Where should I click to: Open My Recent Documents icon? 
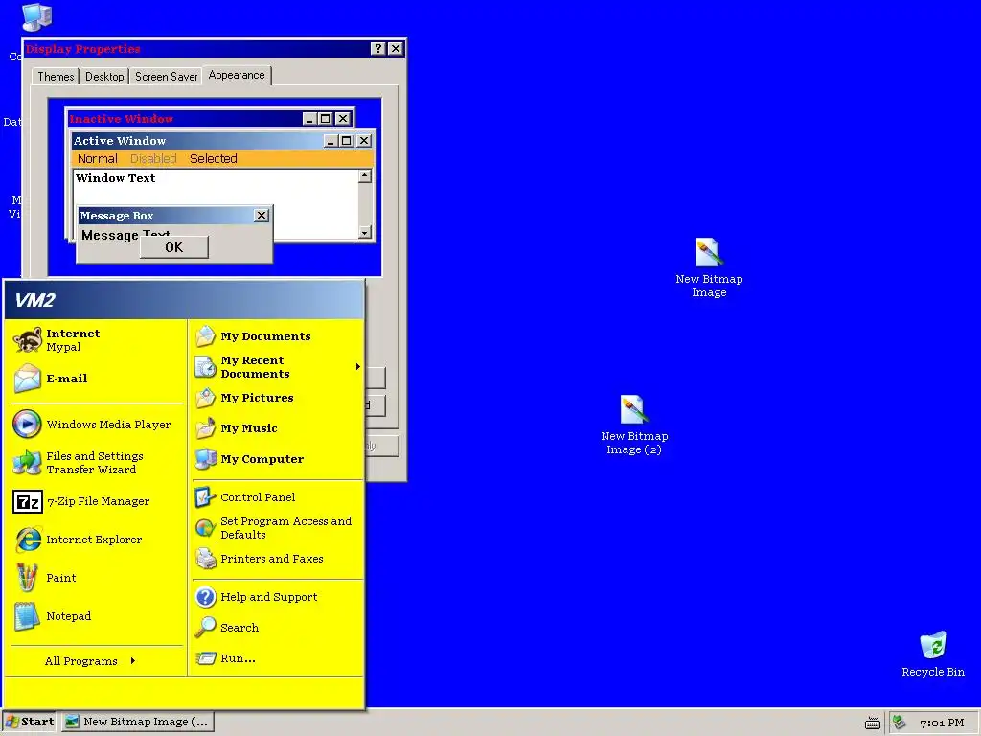coord(205,367)
